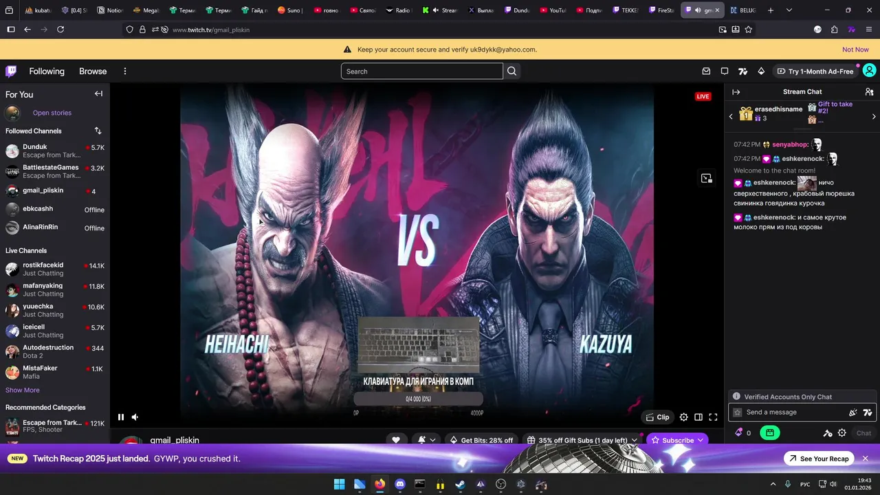880x495 pixels.
Task: Click the Subscribe button
Action: click(x=677, y=440)
